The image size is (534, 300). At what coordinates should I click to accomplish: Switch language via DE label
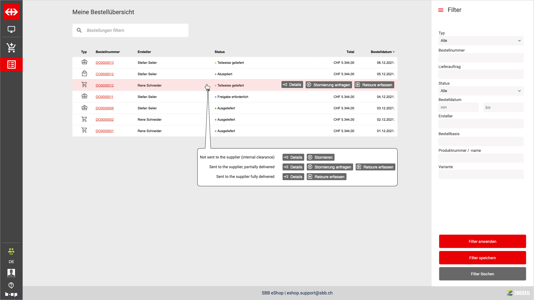[x=11, y=262]
